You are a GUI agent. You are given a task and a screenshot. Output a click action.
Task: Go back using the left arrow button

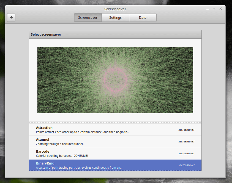pos(11,17)
